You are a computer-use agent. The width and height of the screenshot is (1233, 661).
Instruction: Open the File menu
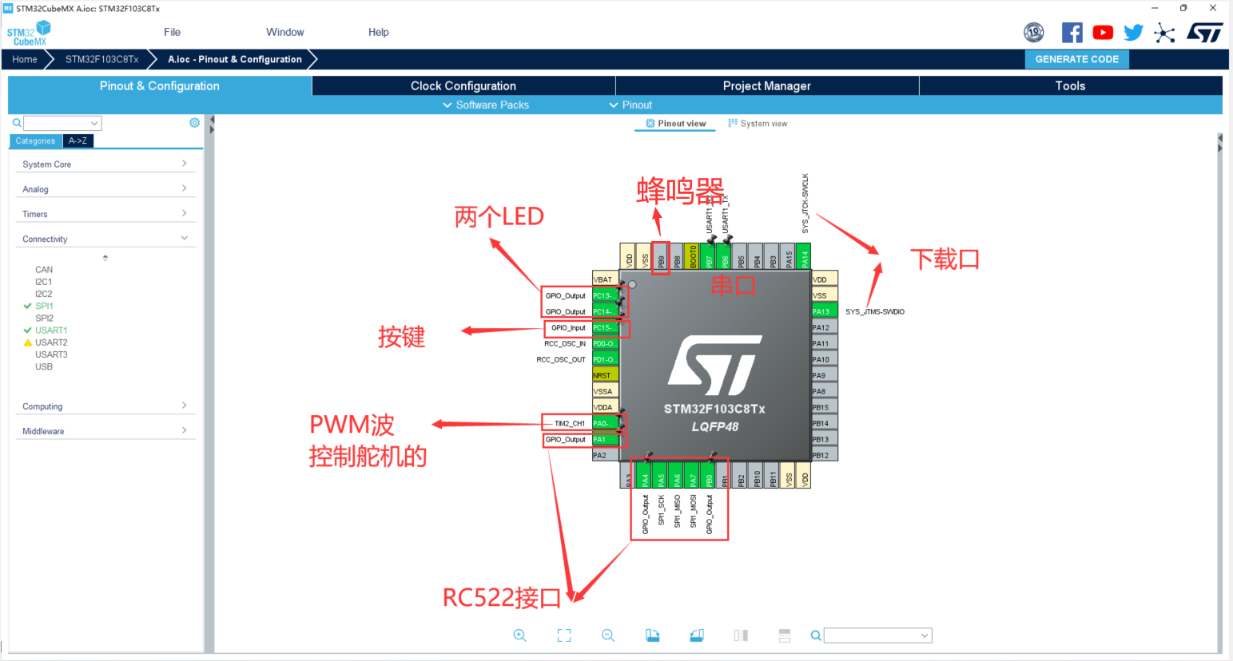[x=172, y=32]
